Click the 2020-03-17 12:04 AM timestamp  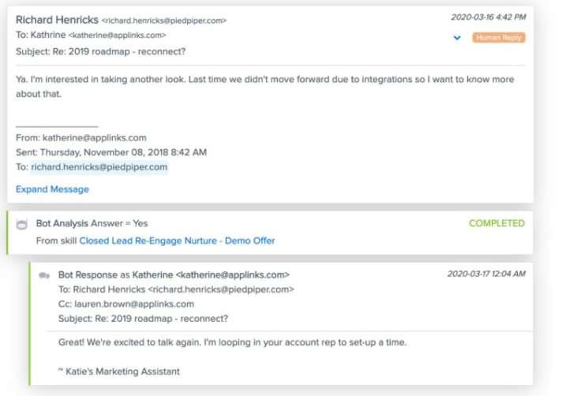tap(485, 274)
